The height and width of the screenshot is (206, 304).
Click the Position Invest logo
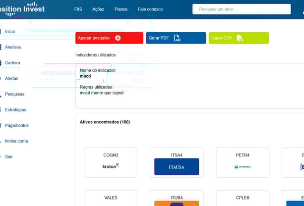pos(22,9)
